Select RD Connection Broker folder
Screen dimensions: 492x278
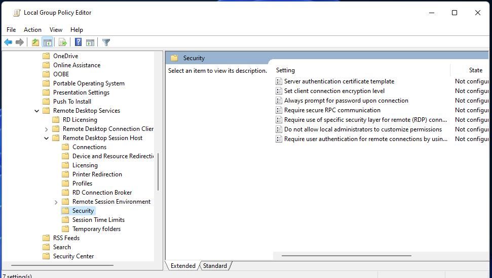pos(102,192)
